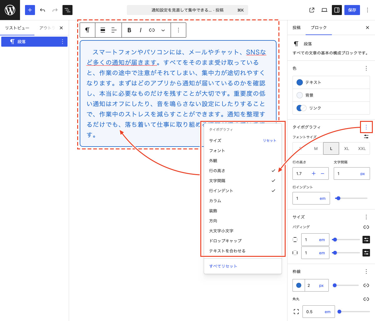Open the 背景 color picker
This screenshot has height=321, width=375.
tap(331, 95)
